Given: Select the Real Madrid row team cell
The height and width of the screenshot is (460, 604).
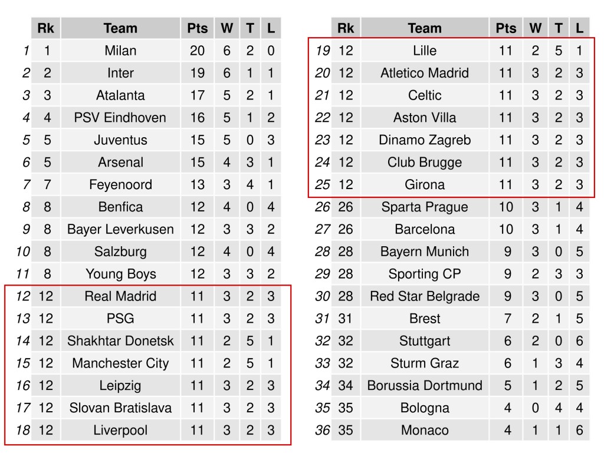Looking at the screenshot, I should click(x=120, y=296).
